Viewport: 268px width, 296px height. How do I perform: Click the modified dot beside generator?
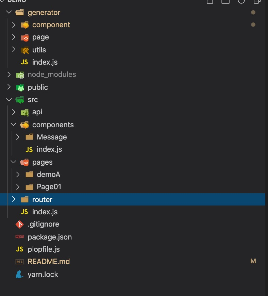click(253, 12)
